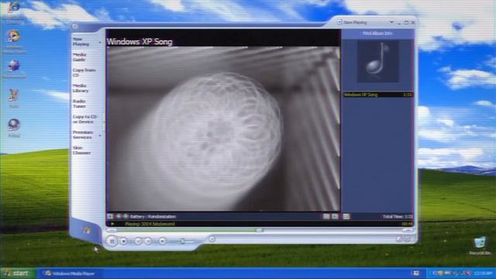Expand the Now Playing tab arrow
Viewport: 496px width, 279px height.
100,42
